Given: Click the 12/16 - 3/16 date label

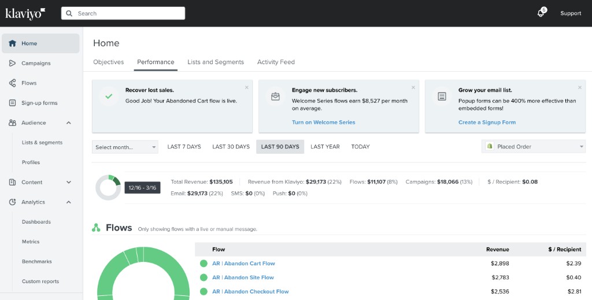Looking at the screenshot, I should click(x=142, y=187).
